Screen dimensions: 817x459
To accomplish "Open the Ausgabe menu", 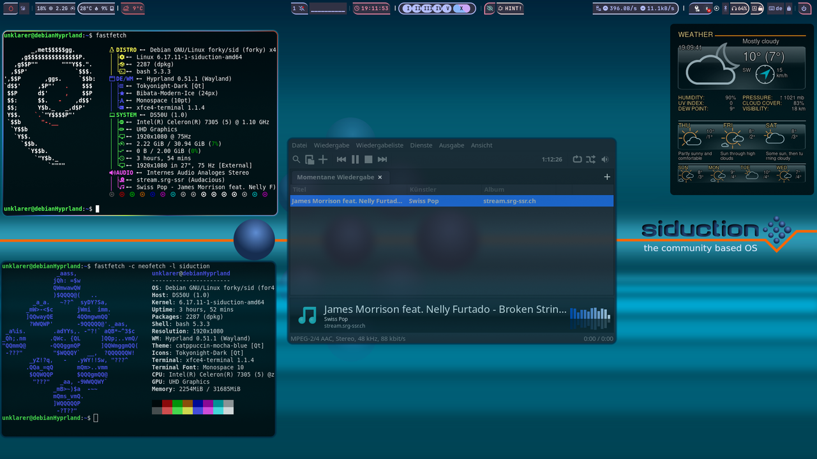I will click(451, 145).
